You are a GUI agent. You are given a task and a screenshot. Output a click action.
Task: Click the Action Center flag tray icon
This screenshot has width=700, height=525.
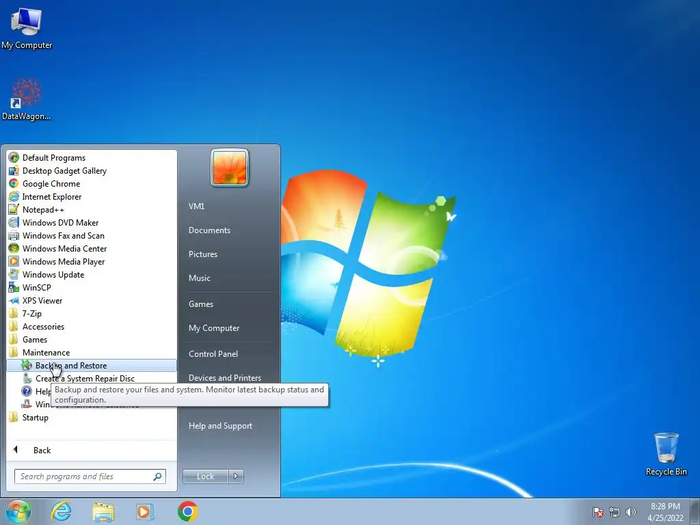coord(597,512)
